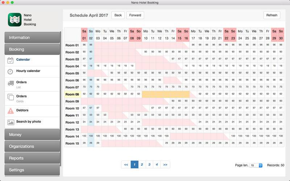Expand the Organizations section

(x=32, y=146)
